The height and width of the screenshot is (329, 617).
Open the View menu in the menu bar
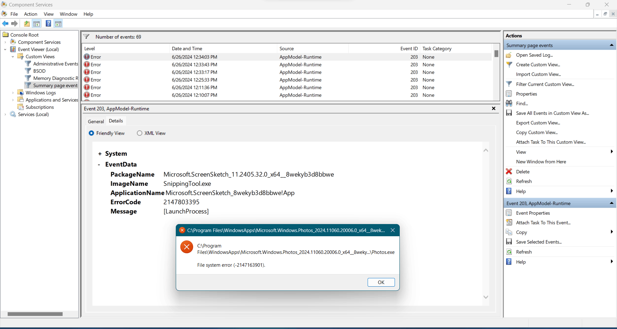pos(49,14)
